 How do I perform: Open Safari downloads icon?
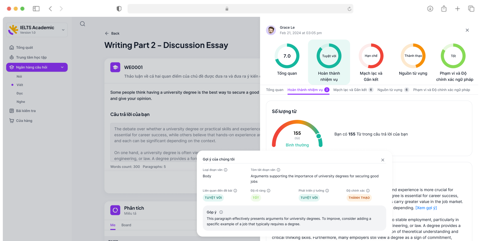(x=430, y=9)
